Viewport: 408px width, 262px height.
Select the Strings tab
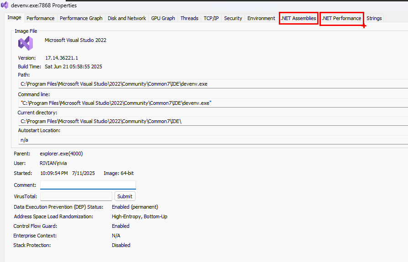(x=374, y=18)
